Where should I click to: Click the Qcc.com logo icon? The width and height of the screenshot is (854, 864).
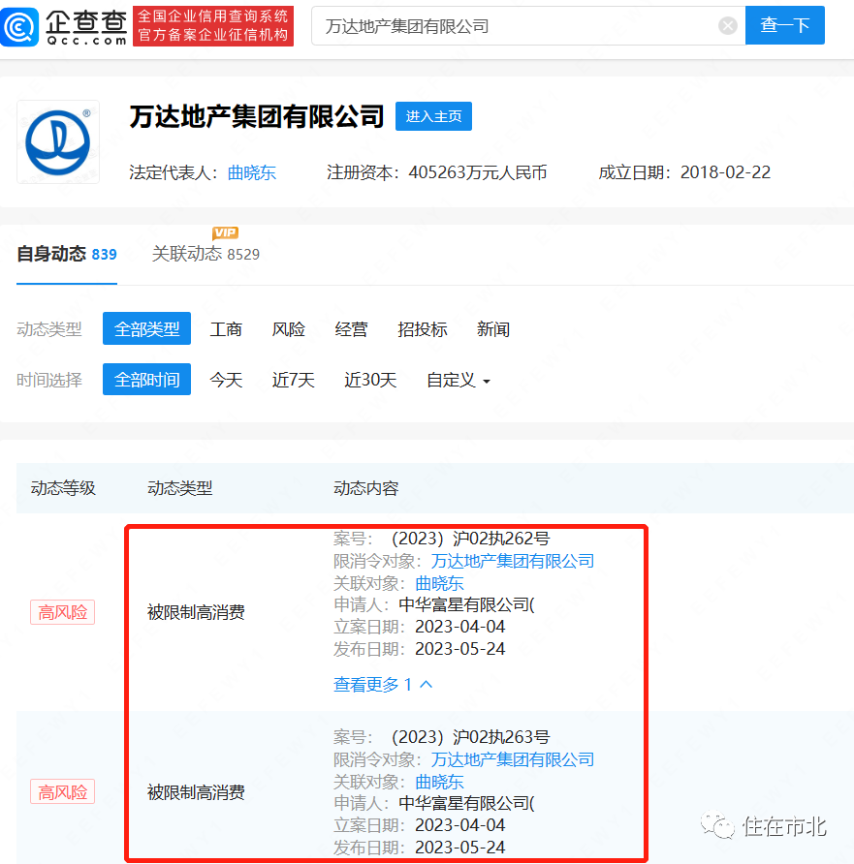19,26
